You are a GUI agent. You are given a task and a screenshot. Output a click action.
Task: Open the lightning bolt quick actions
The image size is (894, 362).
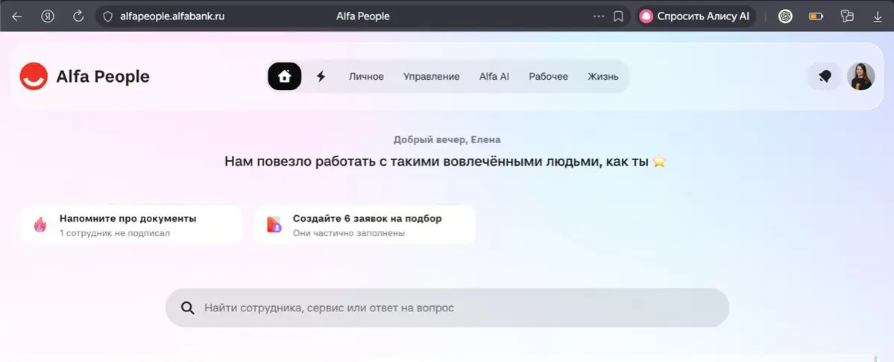pyautogui.click(x=321, y=76)
